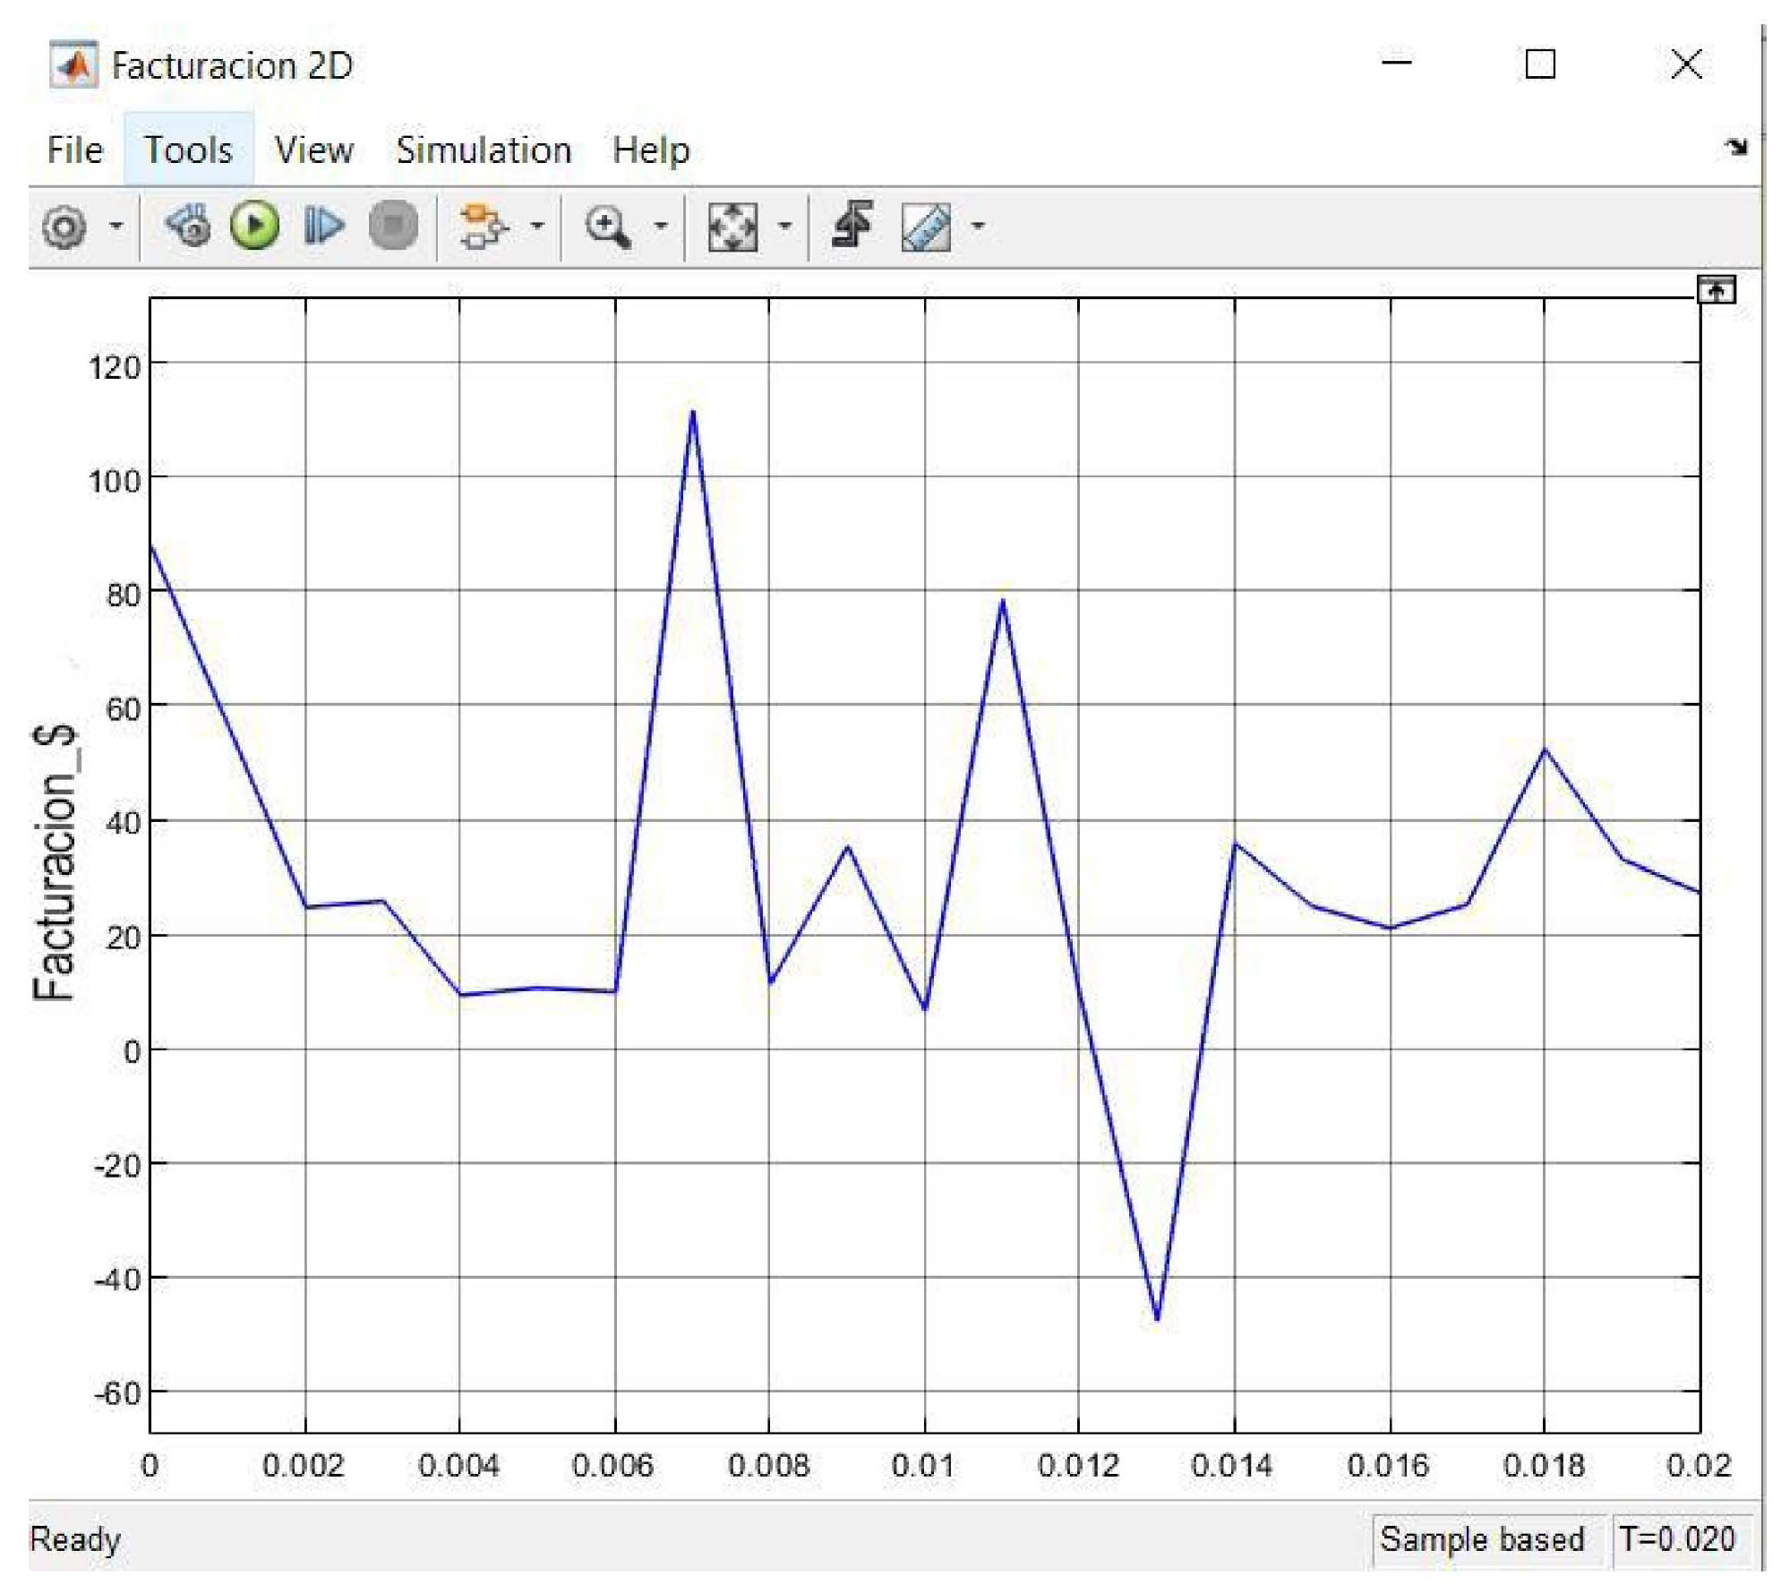Screen dimensions: 1781x1593
Task: Click the dock arrow at menu bar right
Action: click(x=1735, y=147)
